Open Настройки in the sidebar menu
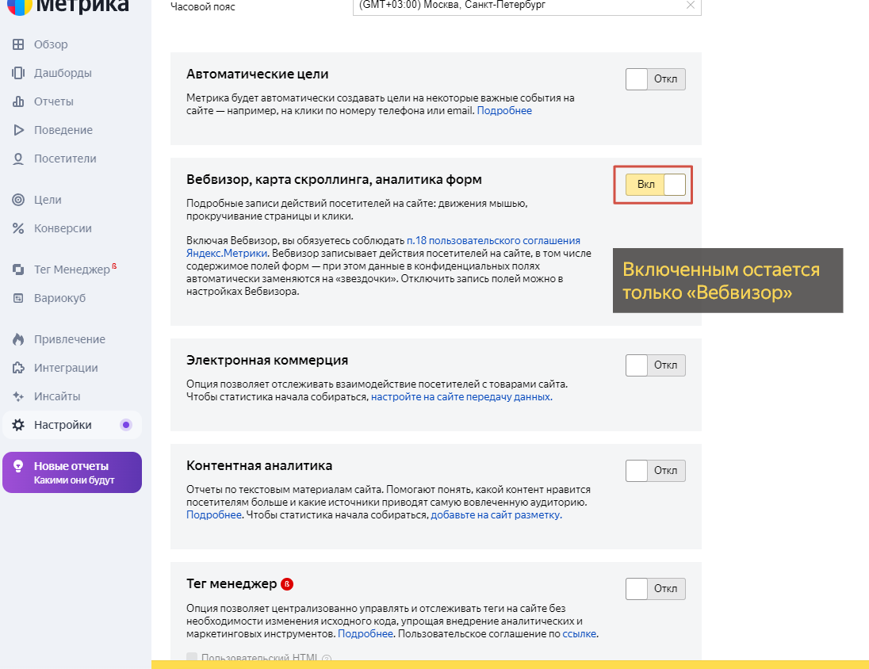Viewport: 869px width, 669px height. tap(63, 425)
